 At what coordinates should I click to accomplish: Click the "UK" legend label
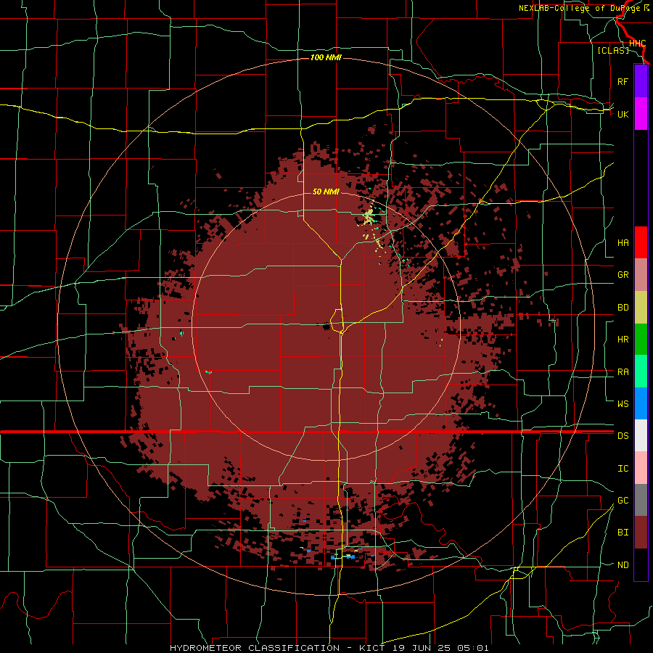click(623, 114)
